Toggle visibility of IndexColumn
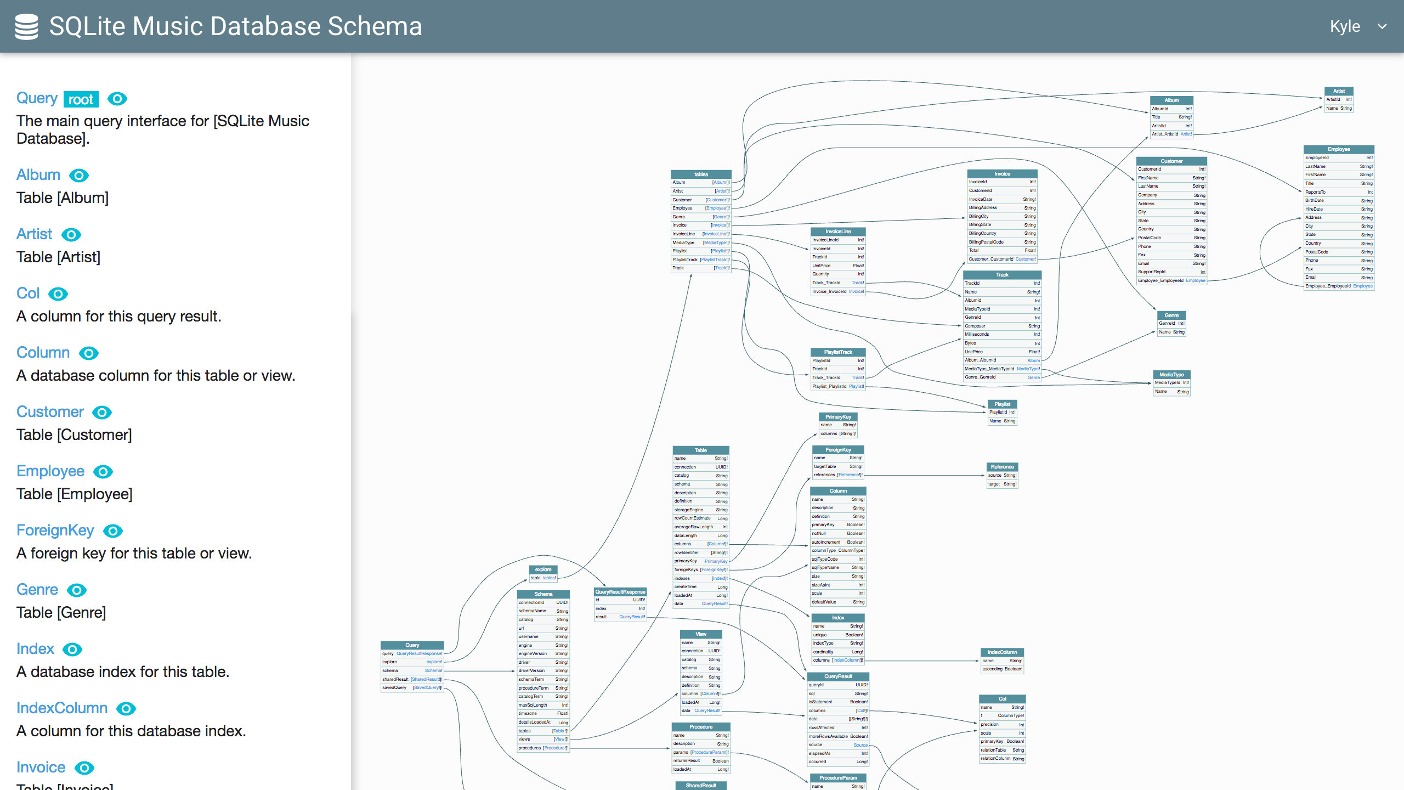This screenshot has width=1404, height=790. [127, 709]
